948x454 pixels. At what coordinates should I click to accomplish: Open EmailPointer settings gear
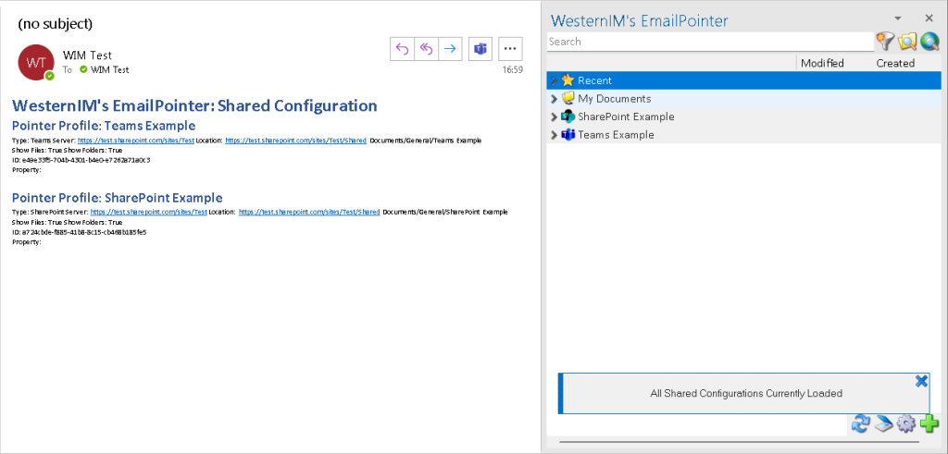[906, 423]
